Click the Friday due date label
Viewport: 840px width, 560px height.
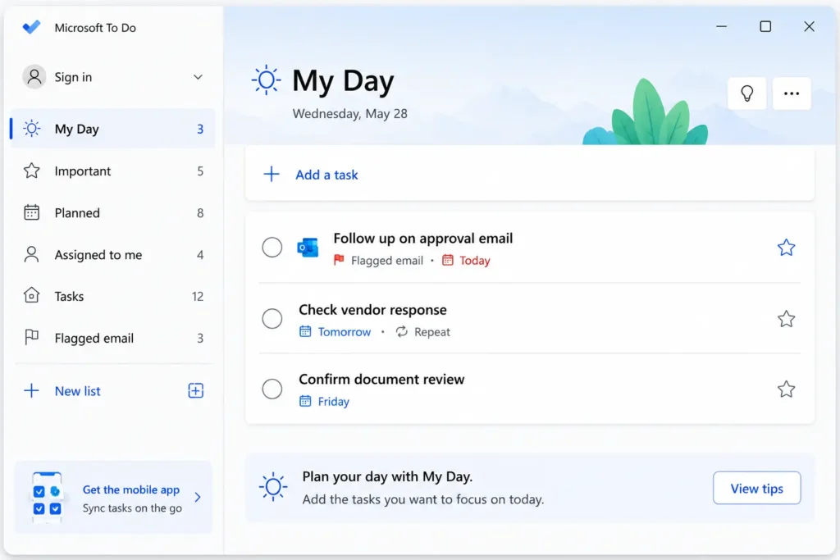(333, 402)
